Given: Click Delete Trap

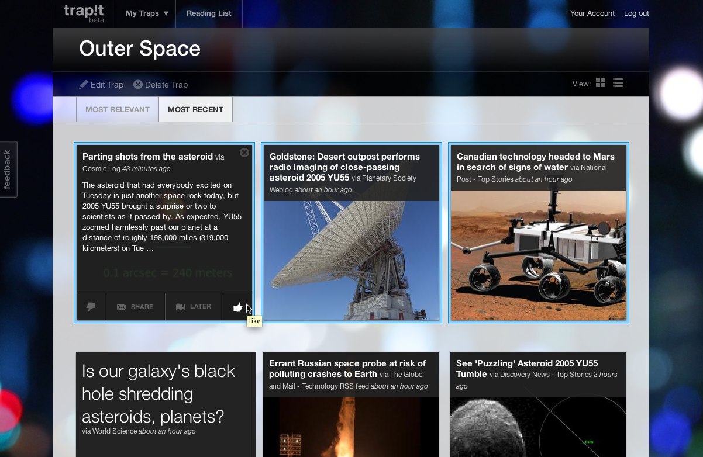Looking at the screenshot, I should (161, 85).
